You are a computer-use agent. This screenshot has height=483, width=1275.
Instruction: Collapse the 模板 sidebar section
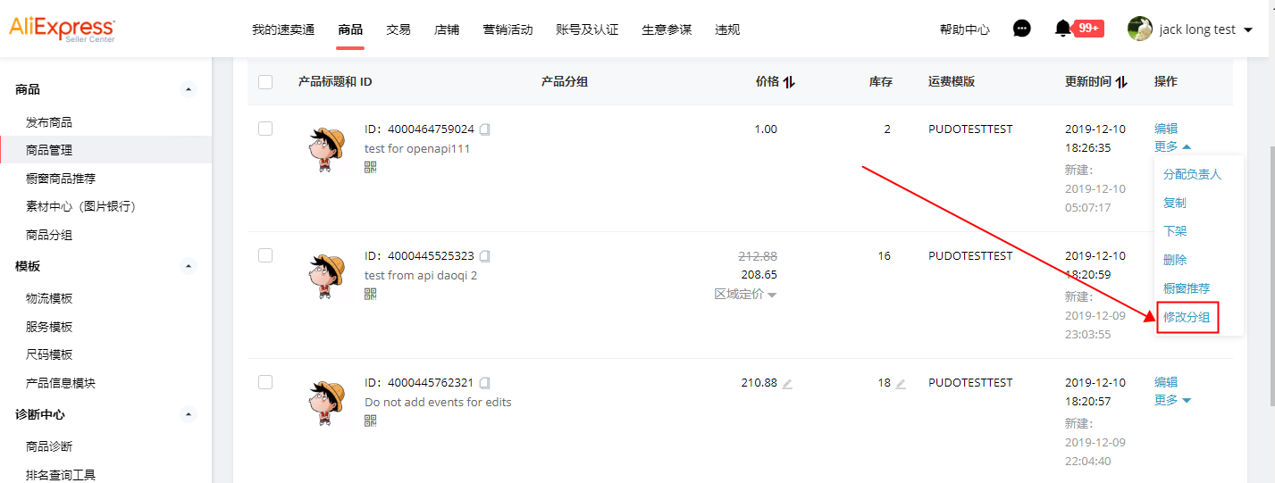(x=188, y=266)
